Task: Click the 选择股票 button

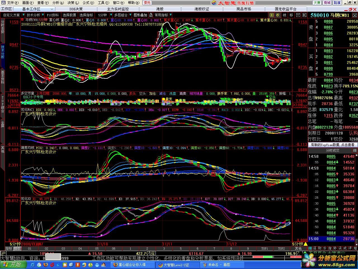Action: (x=69, y=15)
